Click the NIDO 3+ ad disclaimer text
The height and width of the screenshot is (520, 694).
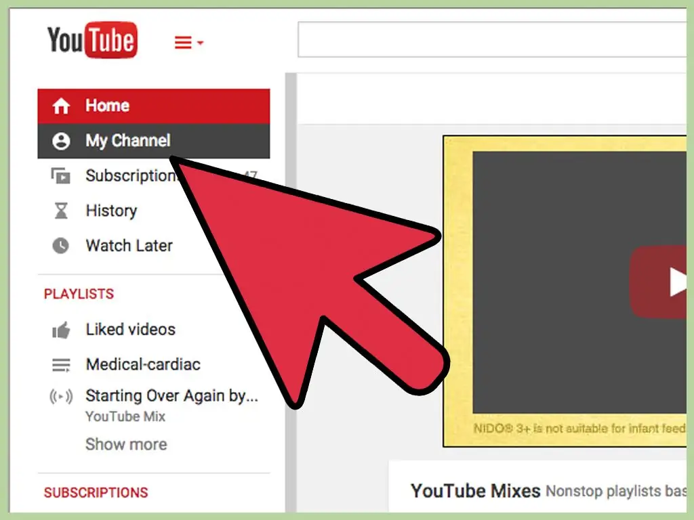tap(579, 429)
